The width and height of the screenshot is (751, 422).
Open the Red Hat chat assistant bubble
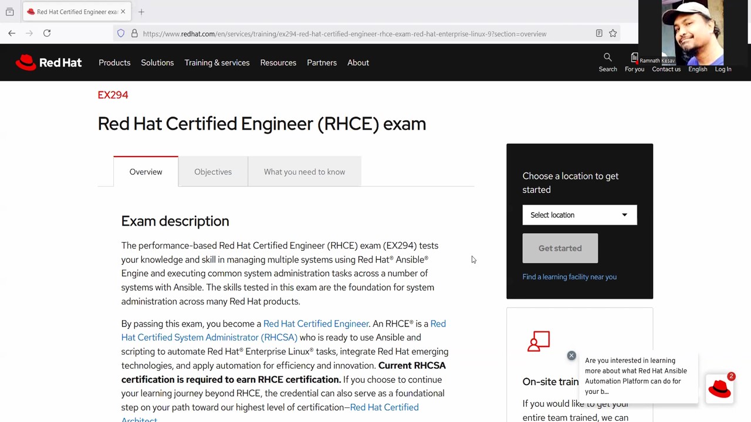click(720, 388)
